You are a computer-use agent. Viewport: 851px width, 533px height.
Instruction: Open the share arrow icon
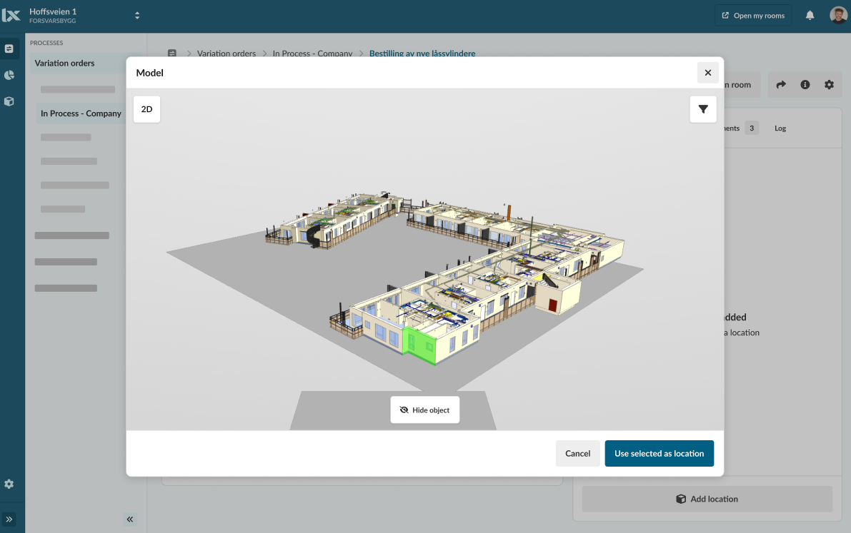(x=781, y=85)
